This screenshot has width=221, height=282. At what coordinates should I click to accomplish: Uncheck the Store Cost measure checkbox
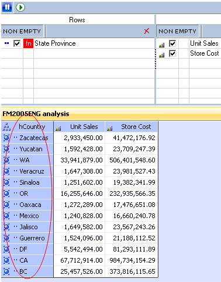pyautogui.click(x=172, y=53)
